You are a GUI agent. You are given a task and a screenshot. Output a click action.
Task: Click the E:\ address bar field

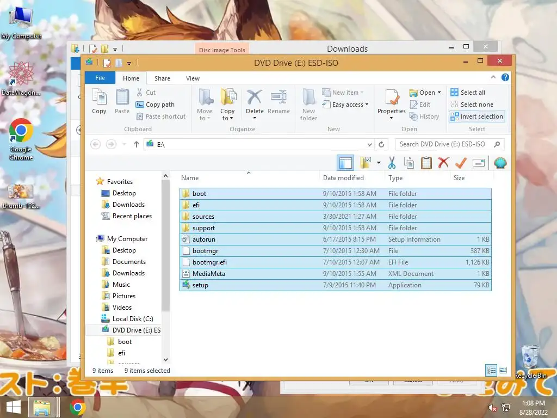pyautogui.click(x=258, y=144)
